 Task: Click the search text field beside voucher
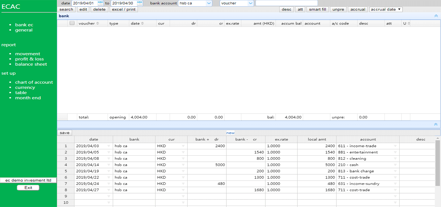286,3
